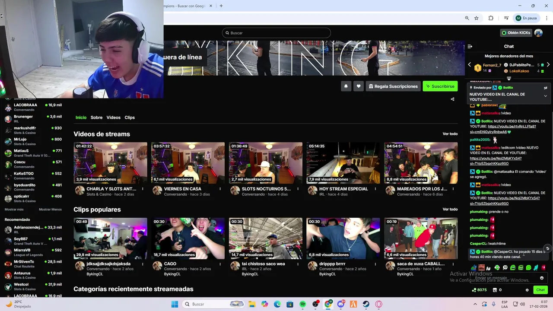The width and height of the screenshot is (553, 311).
Task: Collapse top donors panel with down arrow
Action: click(x=509, y=79)
